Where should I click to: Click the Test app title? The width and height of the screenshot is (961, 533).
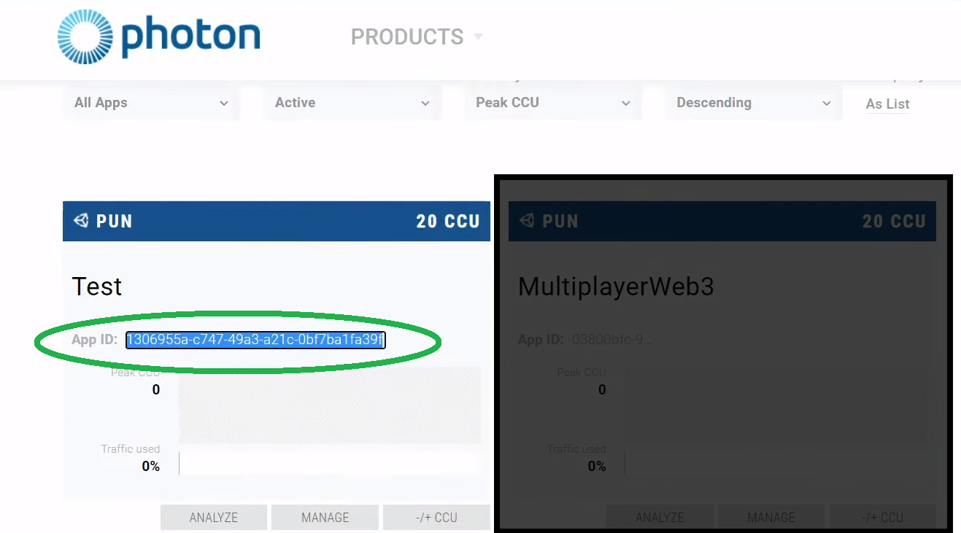(97, 287)
